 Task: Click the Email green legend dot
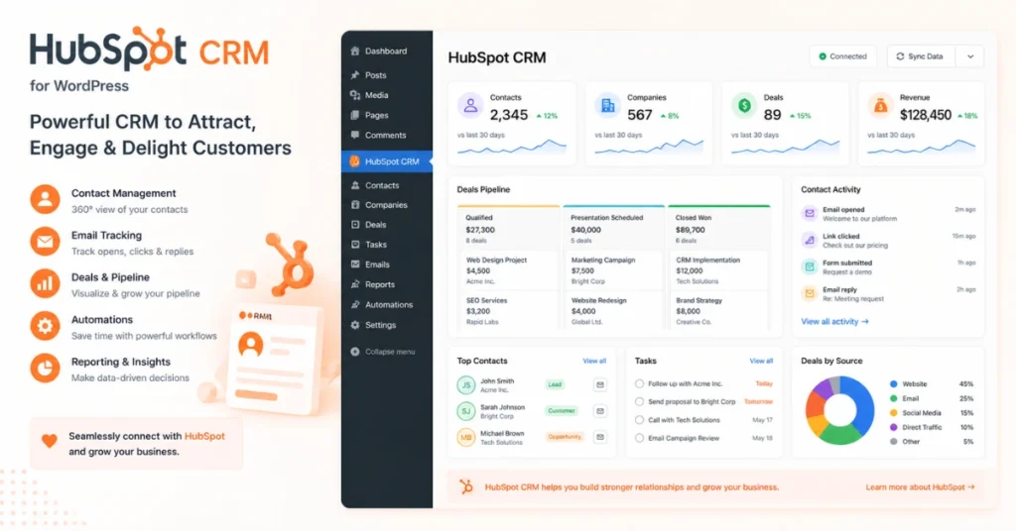coord(894,398)
